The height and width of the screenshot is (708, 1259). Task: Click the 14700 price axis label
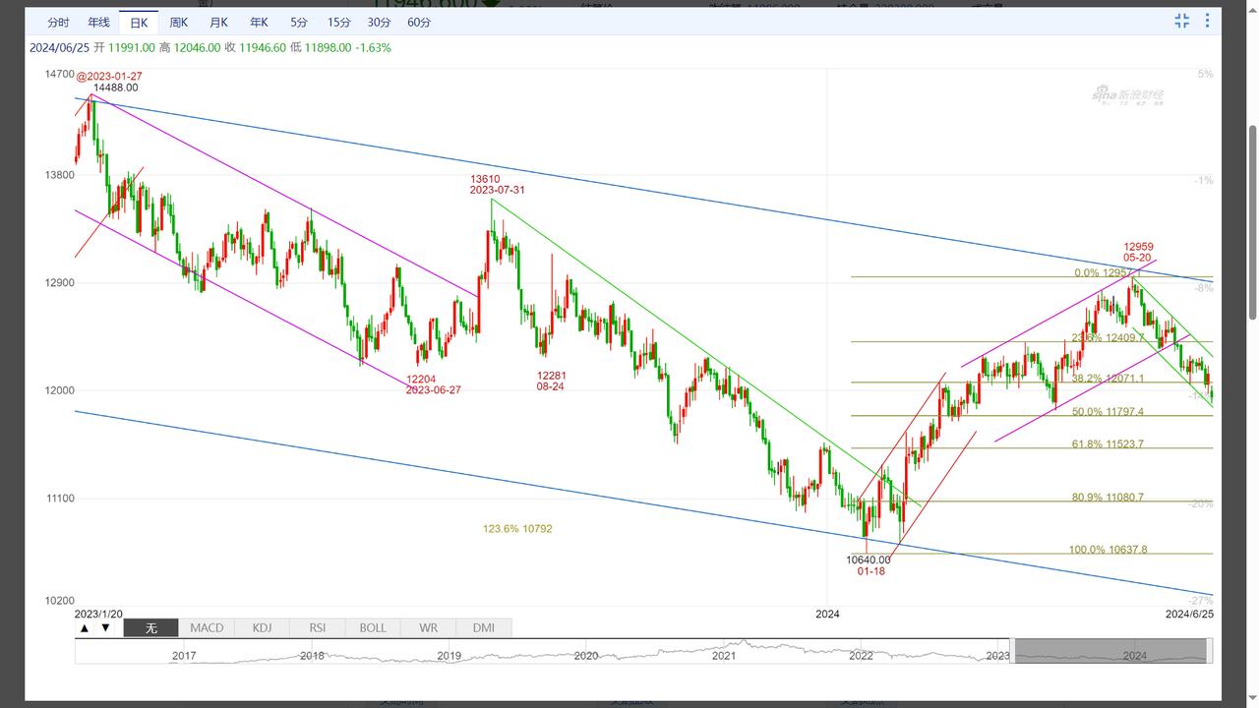point(59,75)
